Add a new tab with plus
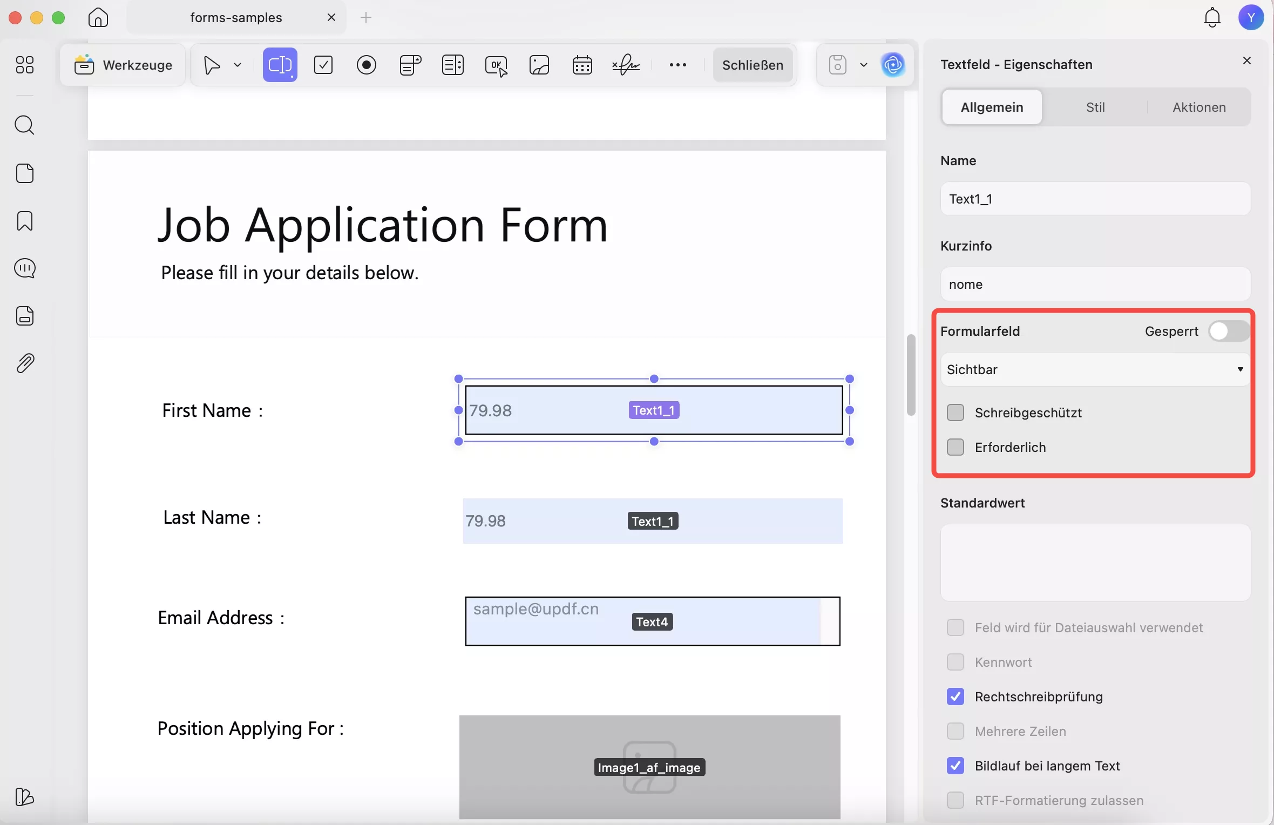The height and width of the screenshot is (825, 1274). click(x=366, y=17)
